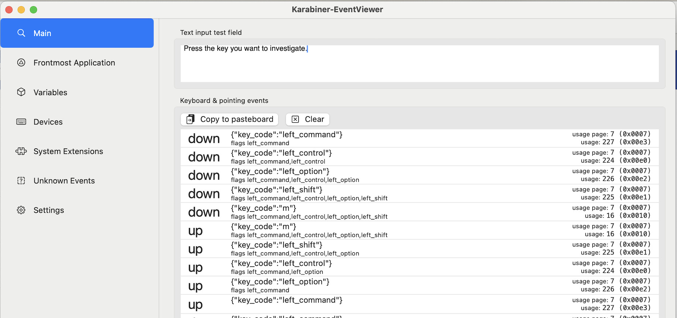Click the Unknown Events question-mark icon

[21, 181]
